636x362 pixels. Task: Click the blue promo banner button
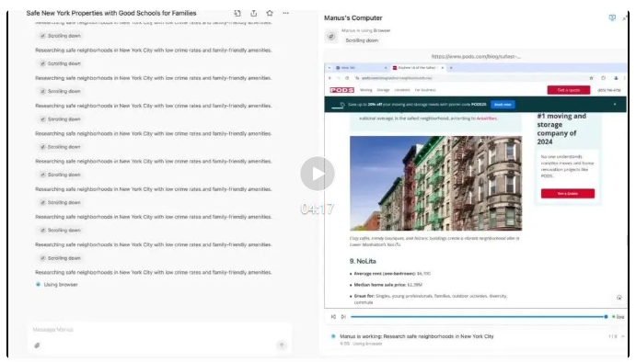pos(503,105)
